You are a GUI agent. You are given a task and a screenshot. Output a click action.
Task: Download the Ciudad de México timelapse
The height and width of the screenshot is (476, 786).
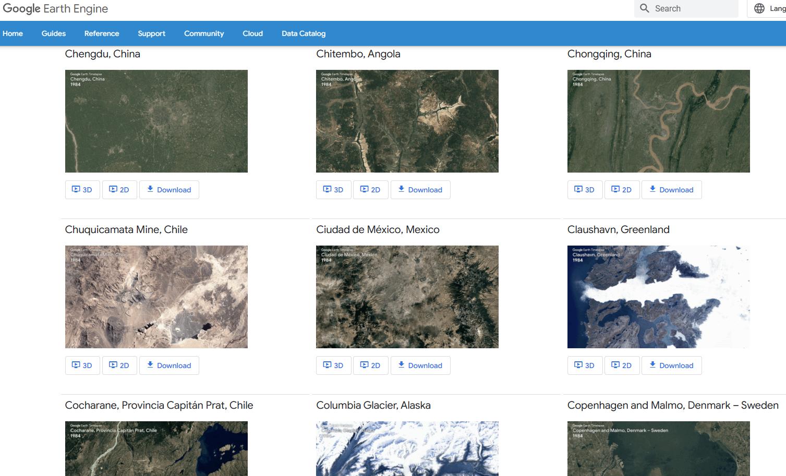(420, 365)
